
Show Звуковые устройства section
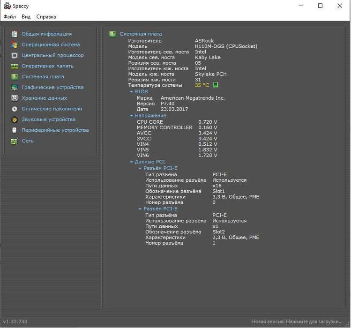coord(48,119)
